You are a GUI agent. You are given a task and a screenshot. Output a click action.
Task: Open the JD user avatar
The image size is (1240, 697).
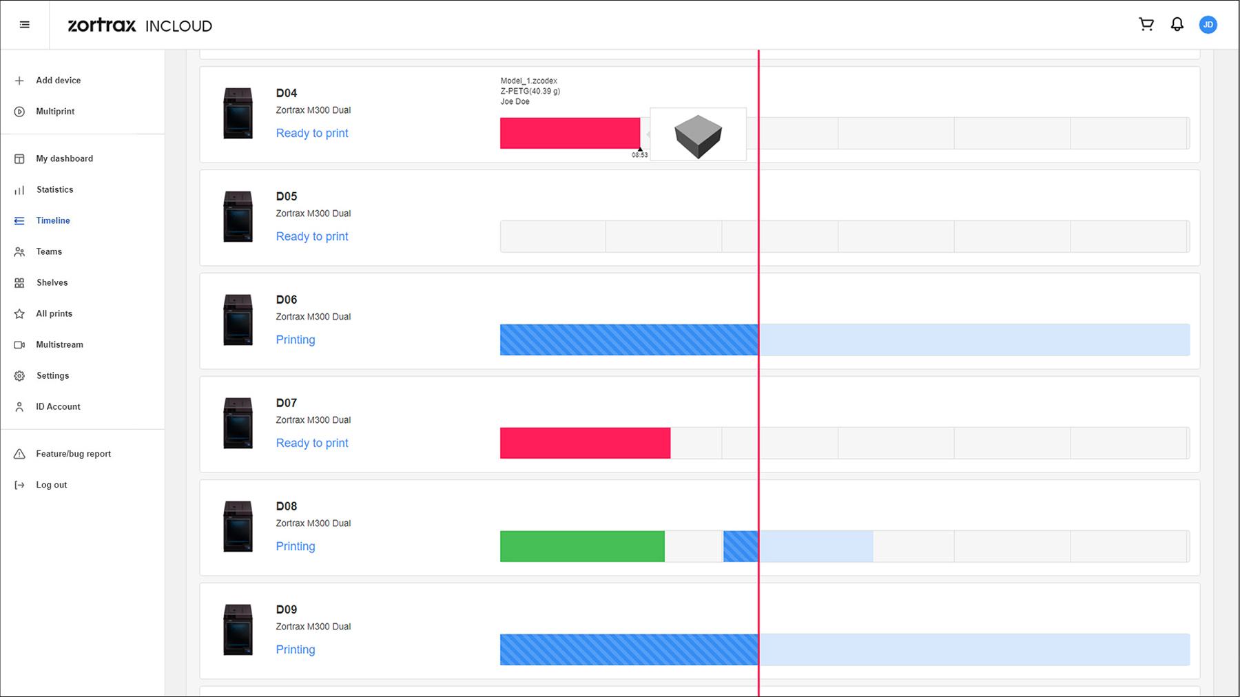pos(1208,25)
